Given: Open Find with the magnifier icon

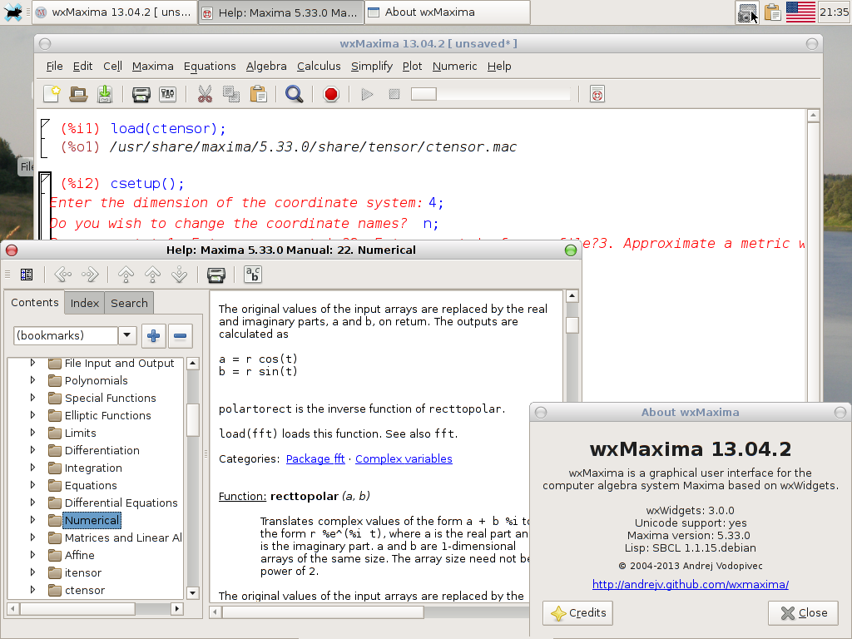Looking at the screenshot, I should [x=294, y=94].
